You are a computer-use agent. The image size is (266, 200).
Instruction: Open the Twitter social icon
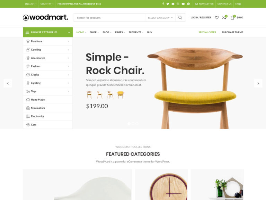click(x=168, y=4)
